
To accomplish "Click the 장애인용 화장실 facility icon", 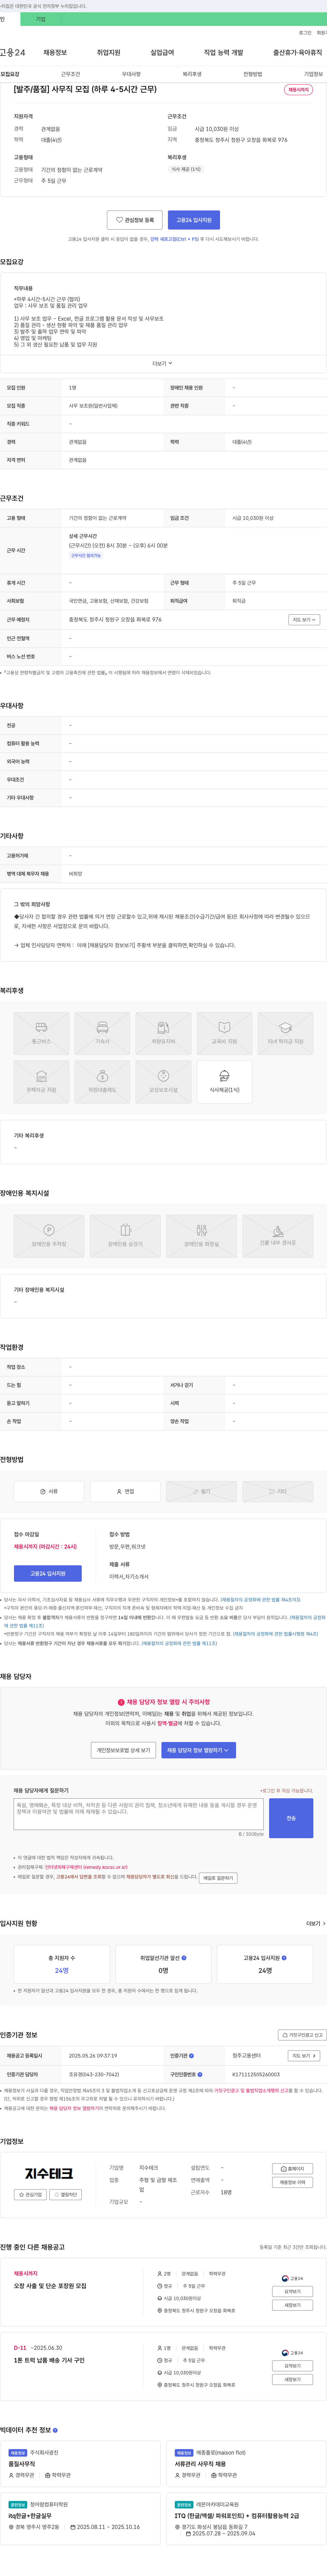I will pyautogui.click(x=201, y=1236).
